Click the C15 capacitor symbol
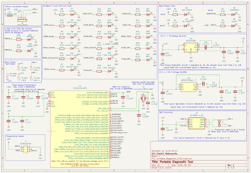This screenshot has height=173, width=251. tap(206, 47)
